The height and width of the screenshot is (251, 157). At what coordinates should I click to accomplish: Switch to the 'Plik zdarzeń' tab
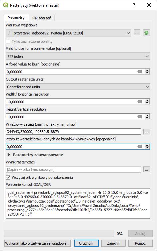pos(42,18)
